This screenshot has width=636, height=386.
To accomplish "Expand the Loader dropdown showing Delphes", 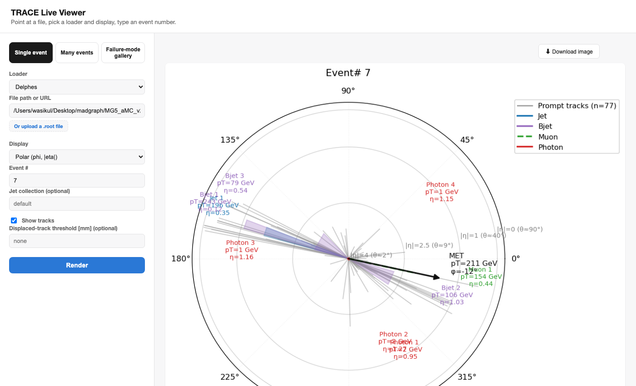I will pos(77,87).
